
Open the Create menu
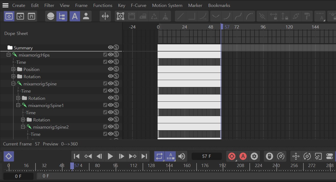click(19, 5)
